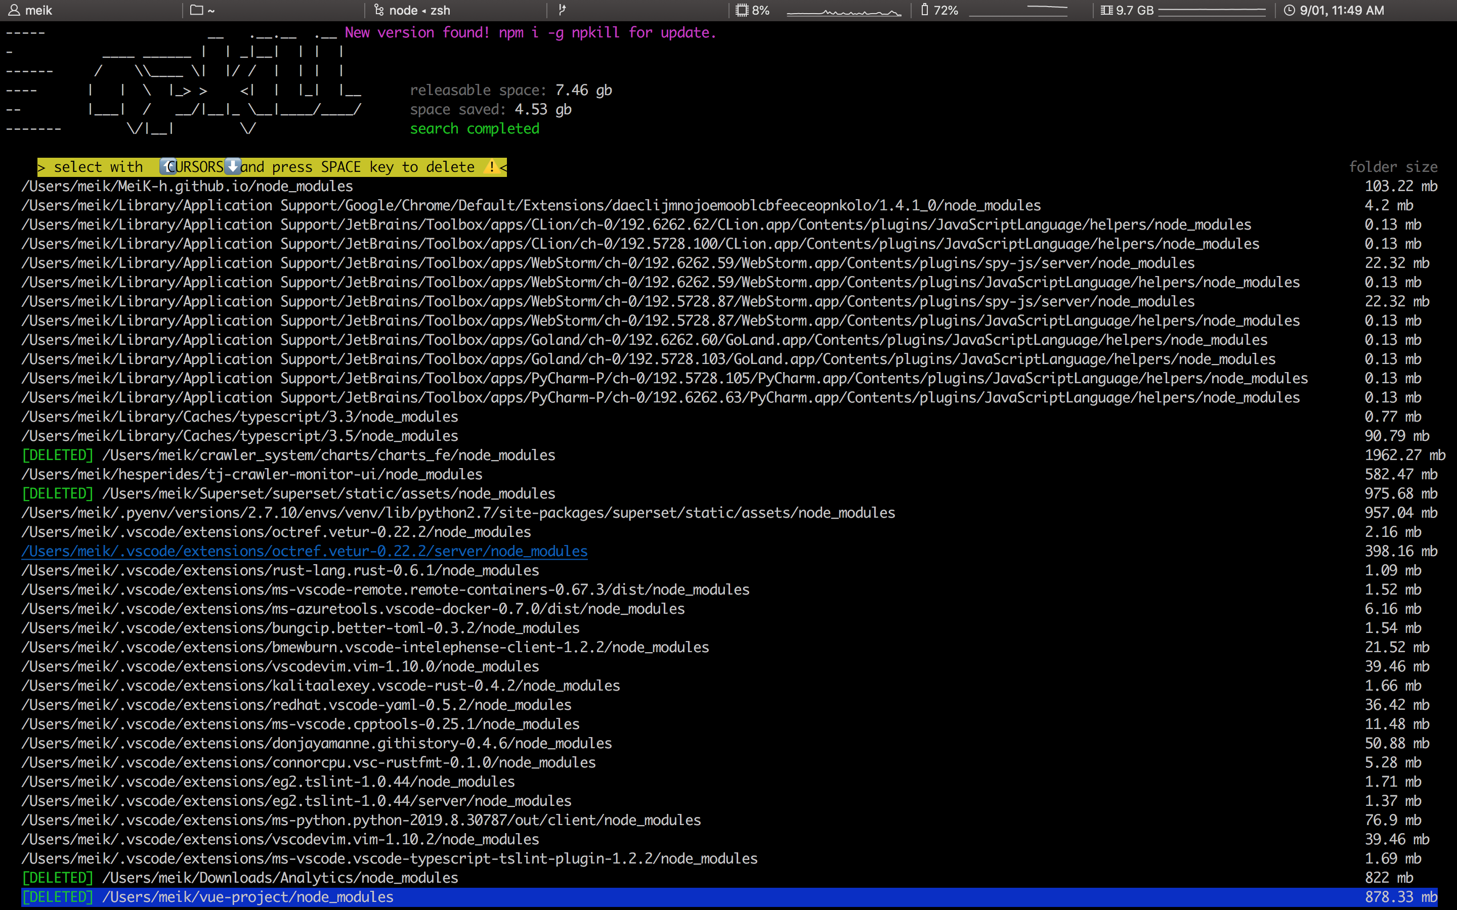This screenshot has width=1457, height=910.
Task: Click the node ◂ zsh status segment
Action: coord(419,10)
